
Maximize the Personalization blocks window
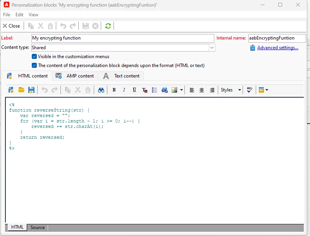pyautogui.click(x=280, y=5)
